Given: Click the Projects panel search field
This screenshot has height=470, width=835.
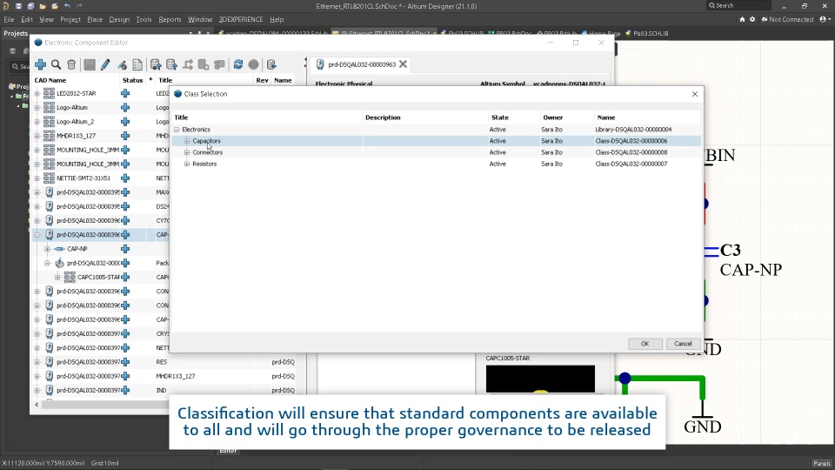Looking at the screenshot, I should click(20, 67).
